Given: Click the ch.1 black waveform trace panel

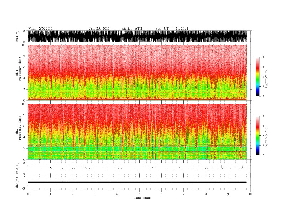Looking at the screenshot, I should 137,36.
